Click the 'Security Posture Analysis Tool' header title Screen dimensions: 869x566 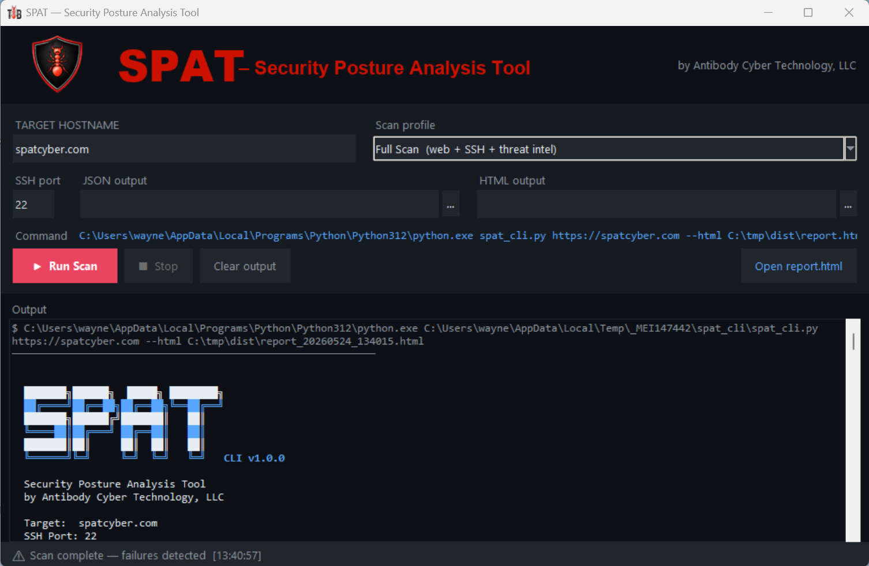pos(392,68)
